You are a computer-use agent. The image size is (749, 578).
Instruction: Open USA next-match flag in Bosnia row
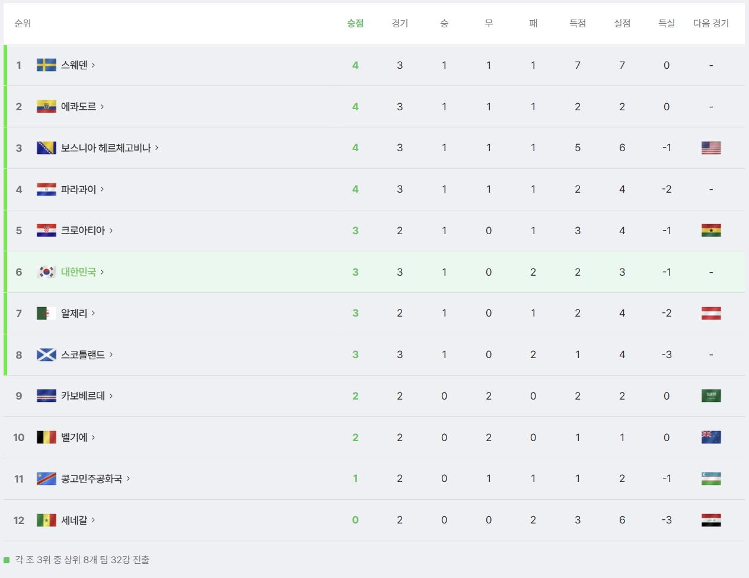711,148
